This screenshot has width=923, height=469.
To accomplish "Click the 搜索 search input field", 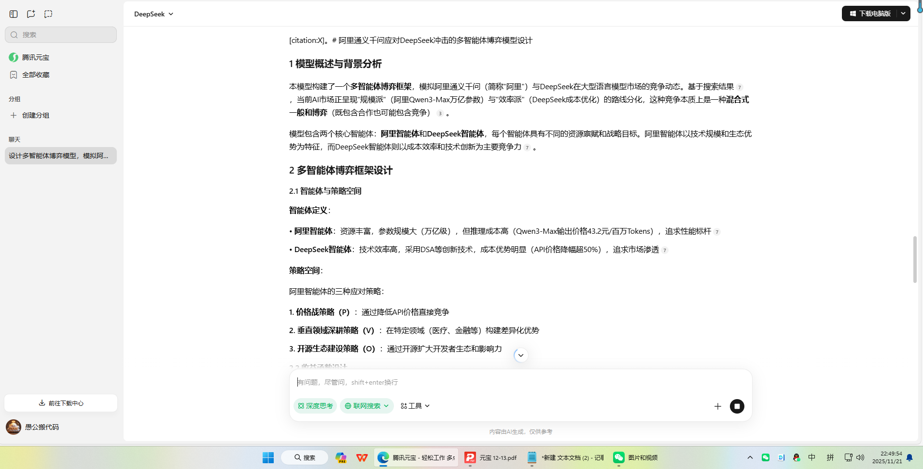I will point(60,34).
